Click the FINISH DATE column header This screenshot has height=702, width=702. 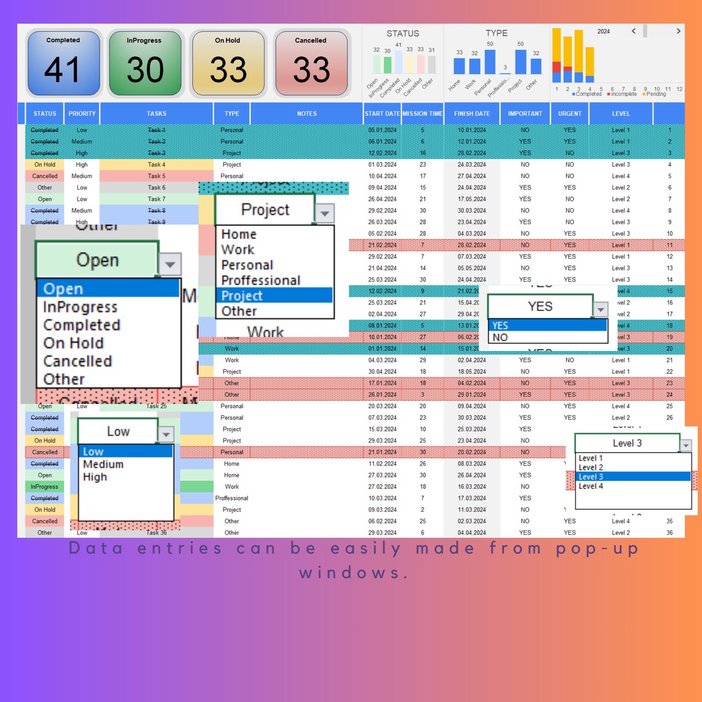(472, 113)
